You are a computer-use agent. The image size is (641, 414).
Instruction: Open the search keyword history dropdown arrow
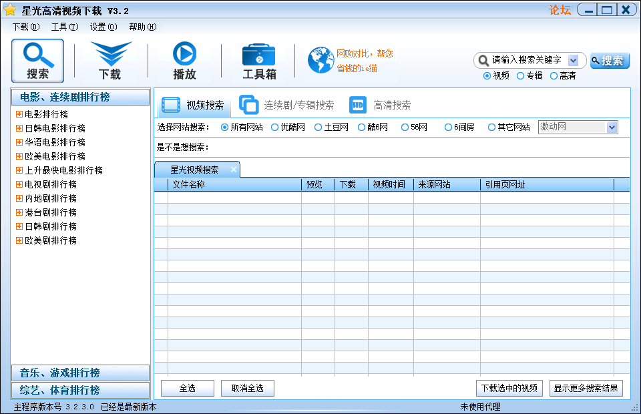[573, 60]
